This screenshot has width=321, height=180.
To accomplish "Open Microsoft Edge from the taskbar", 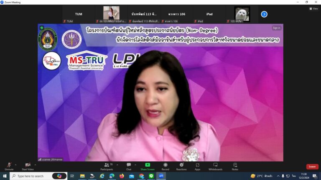I will pyautogui.click(x=112, y=176).
